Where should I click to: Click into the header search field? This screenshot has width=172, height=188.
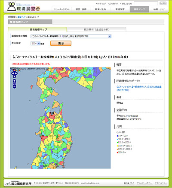point(146,3)
